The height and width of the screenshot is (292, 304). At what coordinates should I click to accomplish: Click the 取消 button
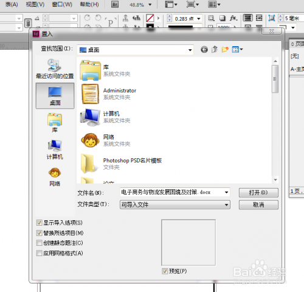point(258,205)
